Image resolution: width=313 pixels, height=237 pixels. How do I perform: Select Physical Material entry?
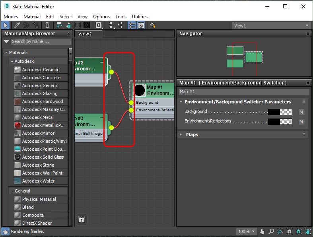point(41,199)
